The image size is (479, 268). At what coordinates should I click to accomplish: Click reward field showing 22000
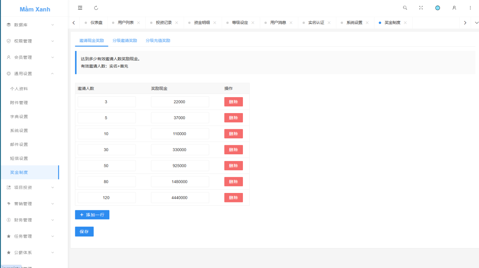point(180,102)
